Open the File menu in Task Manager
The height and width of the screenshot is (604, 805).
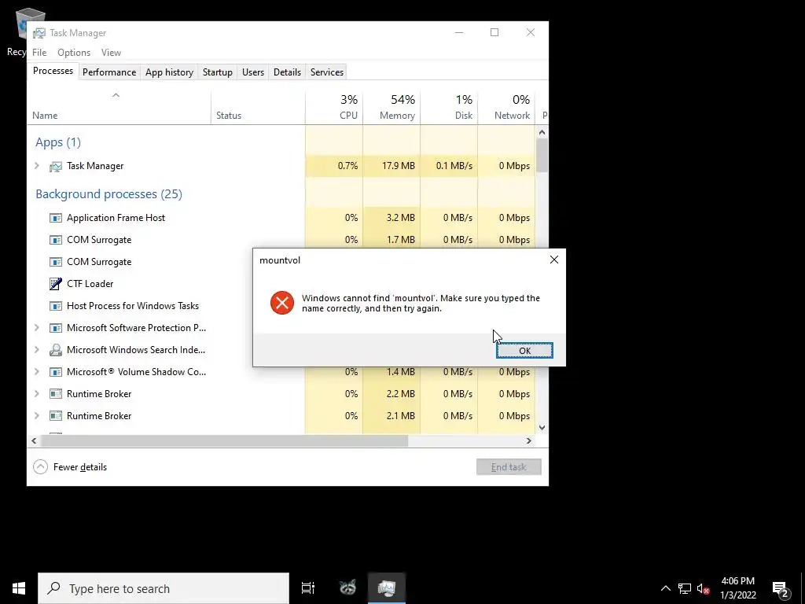(x=39, y=53)
